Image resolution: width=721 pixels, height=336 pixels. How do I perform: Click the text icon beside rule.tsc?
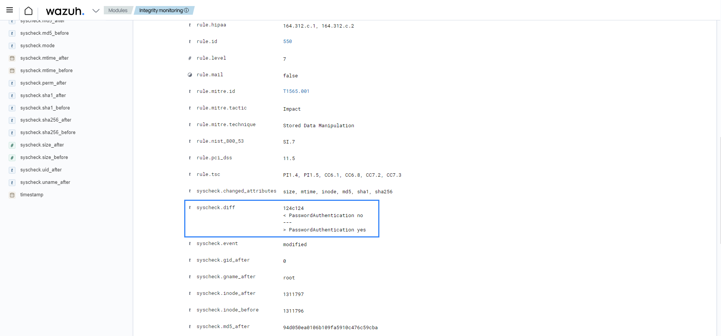[190, 174]
